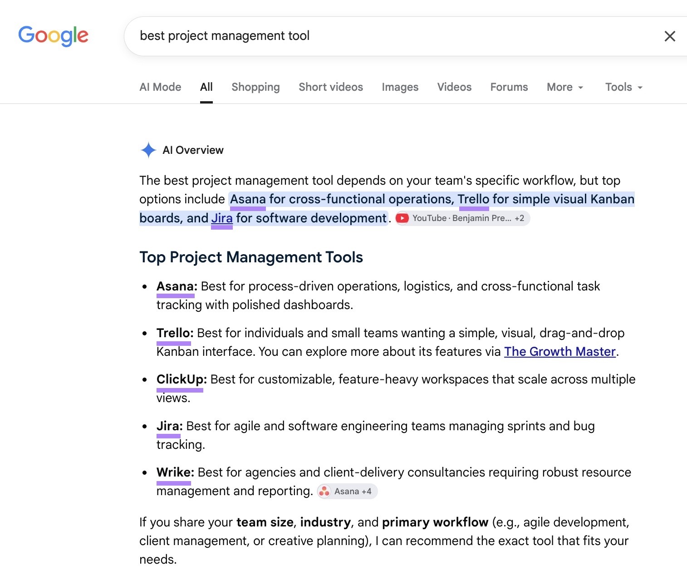This screenshot has width=687, height=580.
Task: Open the Images tab
Action: pyautogui.click(x=400, y=87)
